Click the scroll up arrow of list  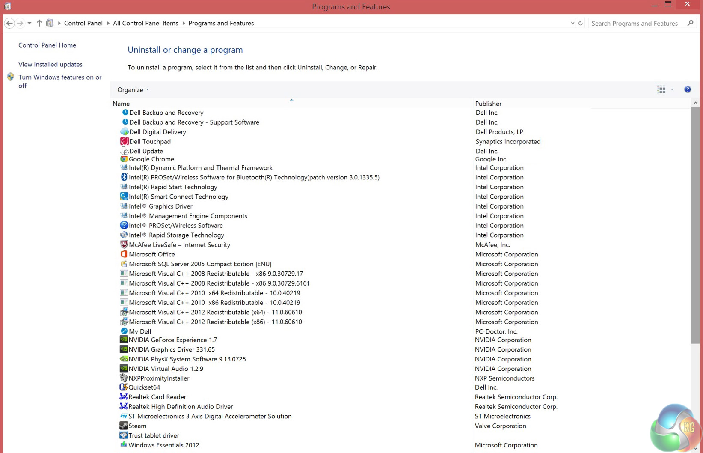click(x=695, y=103)
